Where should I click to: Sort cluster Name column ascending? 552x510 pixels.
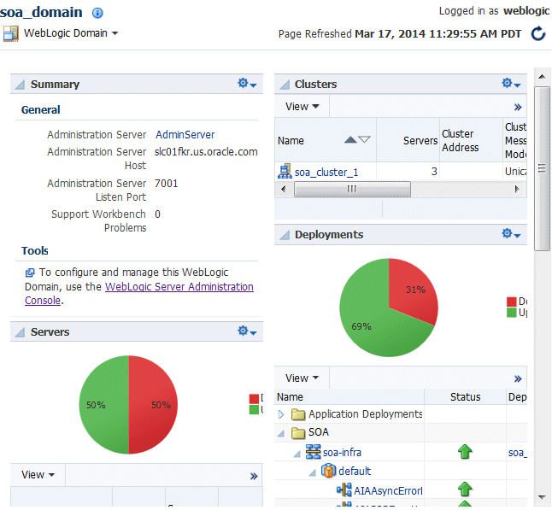350,140
